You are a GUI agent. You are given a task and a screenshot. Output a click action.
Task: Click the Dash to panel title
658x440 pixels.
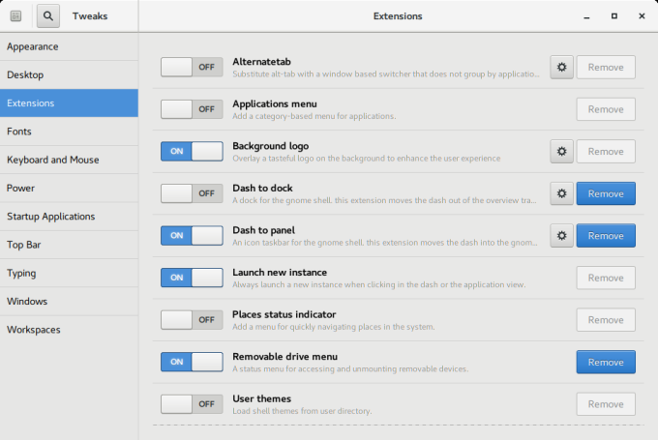click(x=264, y=230)
